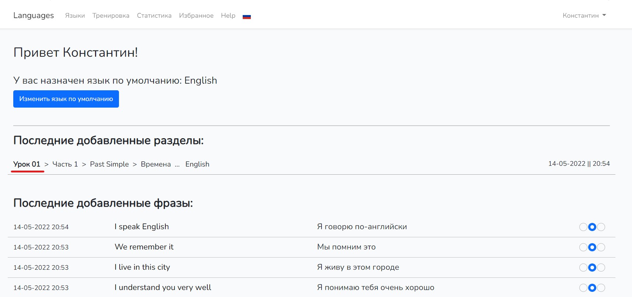Open the Языки menu item

pyautogui.click(x=75, y=15)
